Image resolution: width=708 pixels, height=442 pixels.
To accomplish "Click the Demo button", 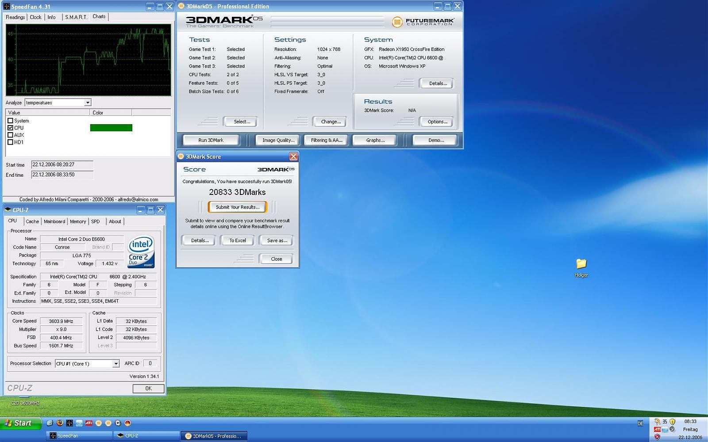I will click(436, 140).
